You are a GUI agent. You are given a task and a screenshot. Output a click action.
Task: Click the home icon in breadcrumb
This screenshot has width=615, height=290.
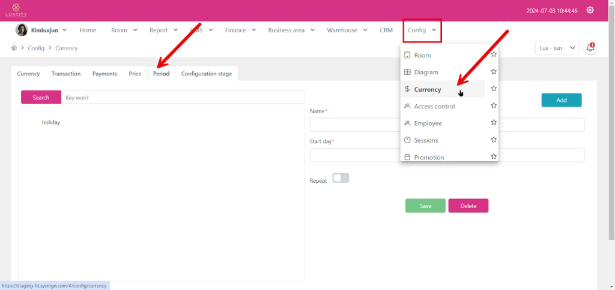pos(14,48)
